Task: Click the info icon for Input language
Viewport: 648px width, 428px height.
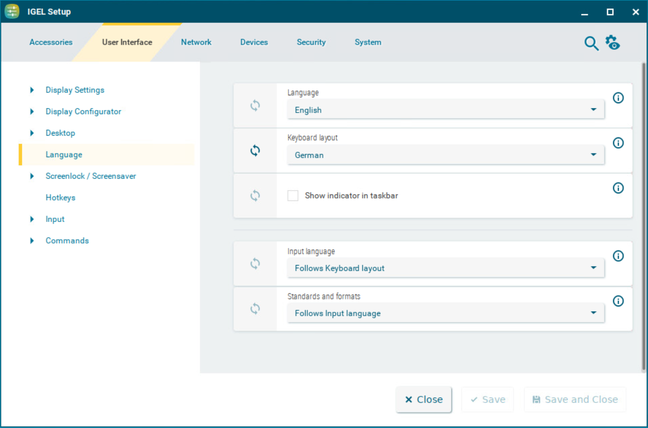Action: (x=618, y=256)
